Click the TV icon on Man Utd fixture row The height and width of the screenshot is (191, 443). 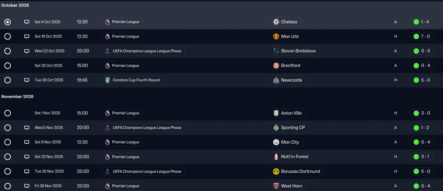point(27,36)
